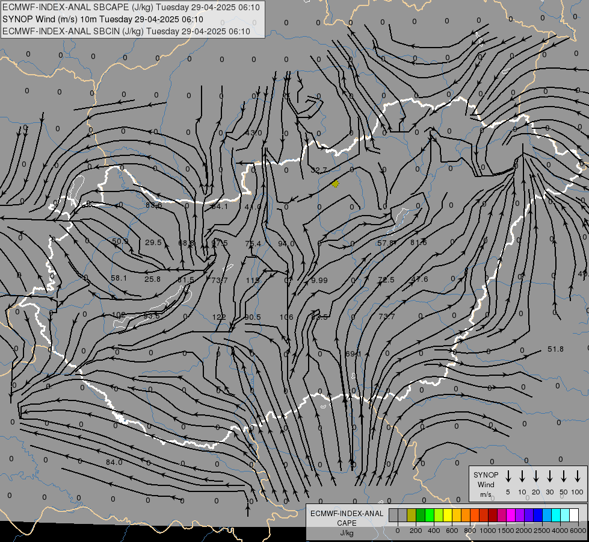Click the 6000 label on CAPE scale
The width and height of the screenshot is (589, 542).
pos(579,531)
